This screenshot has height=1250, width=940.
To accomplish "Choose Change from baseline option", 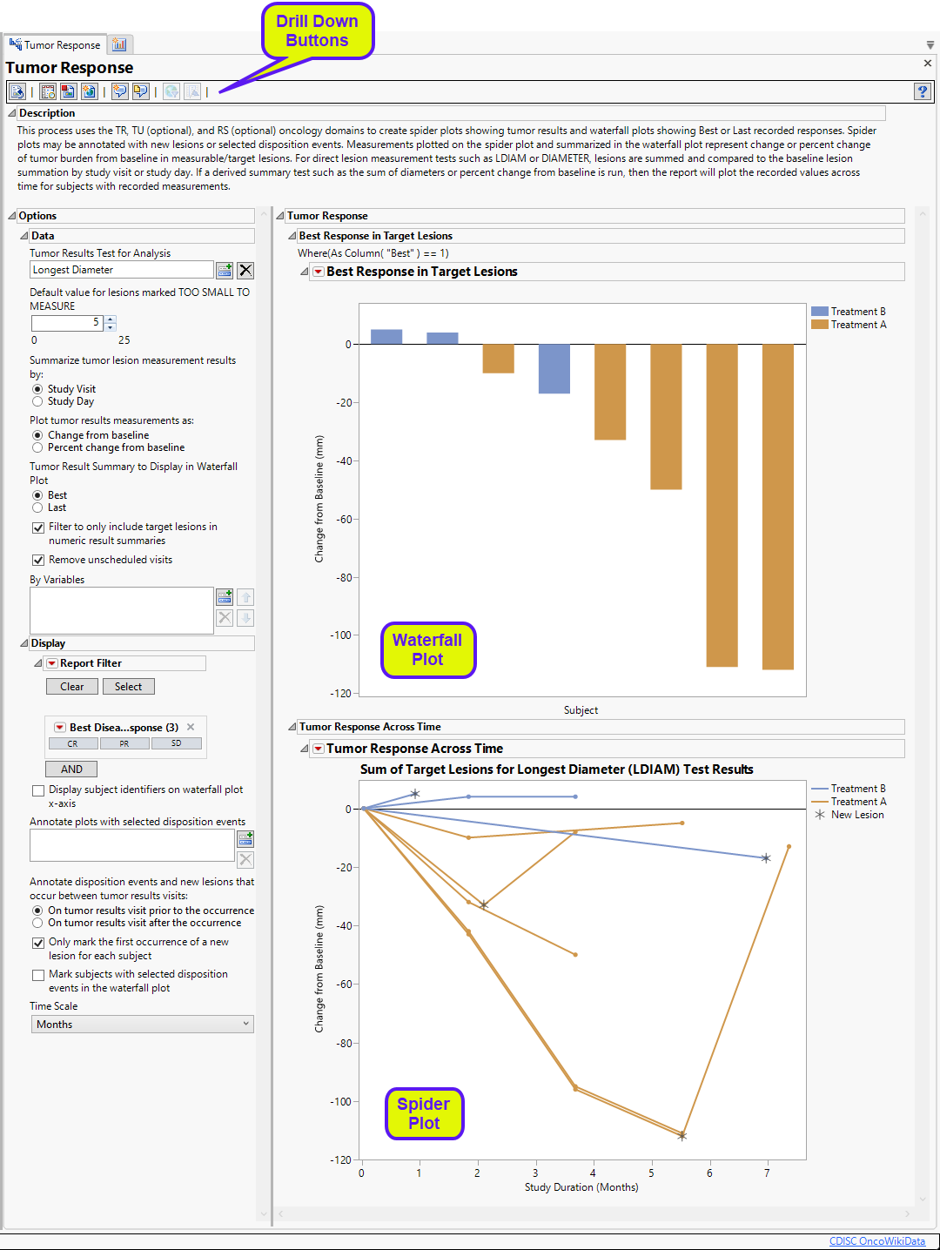I will click(37, 435).
